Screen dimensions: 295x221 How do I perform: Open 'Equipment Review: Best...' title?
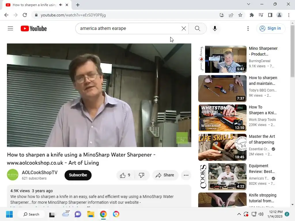point(262,169)
